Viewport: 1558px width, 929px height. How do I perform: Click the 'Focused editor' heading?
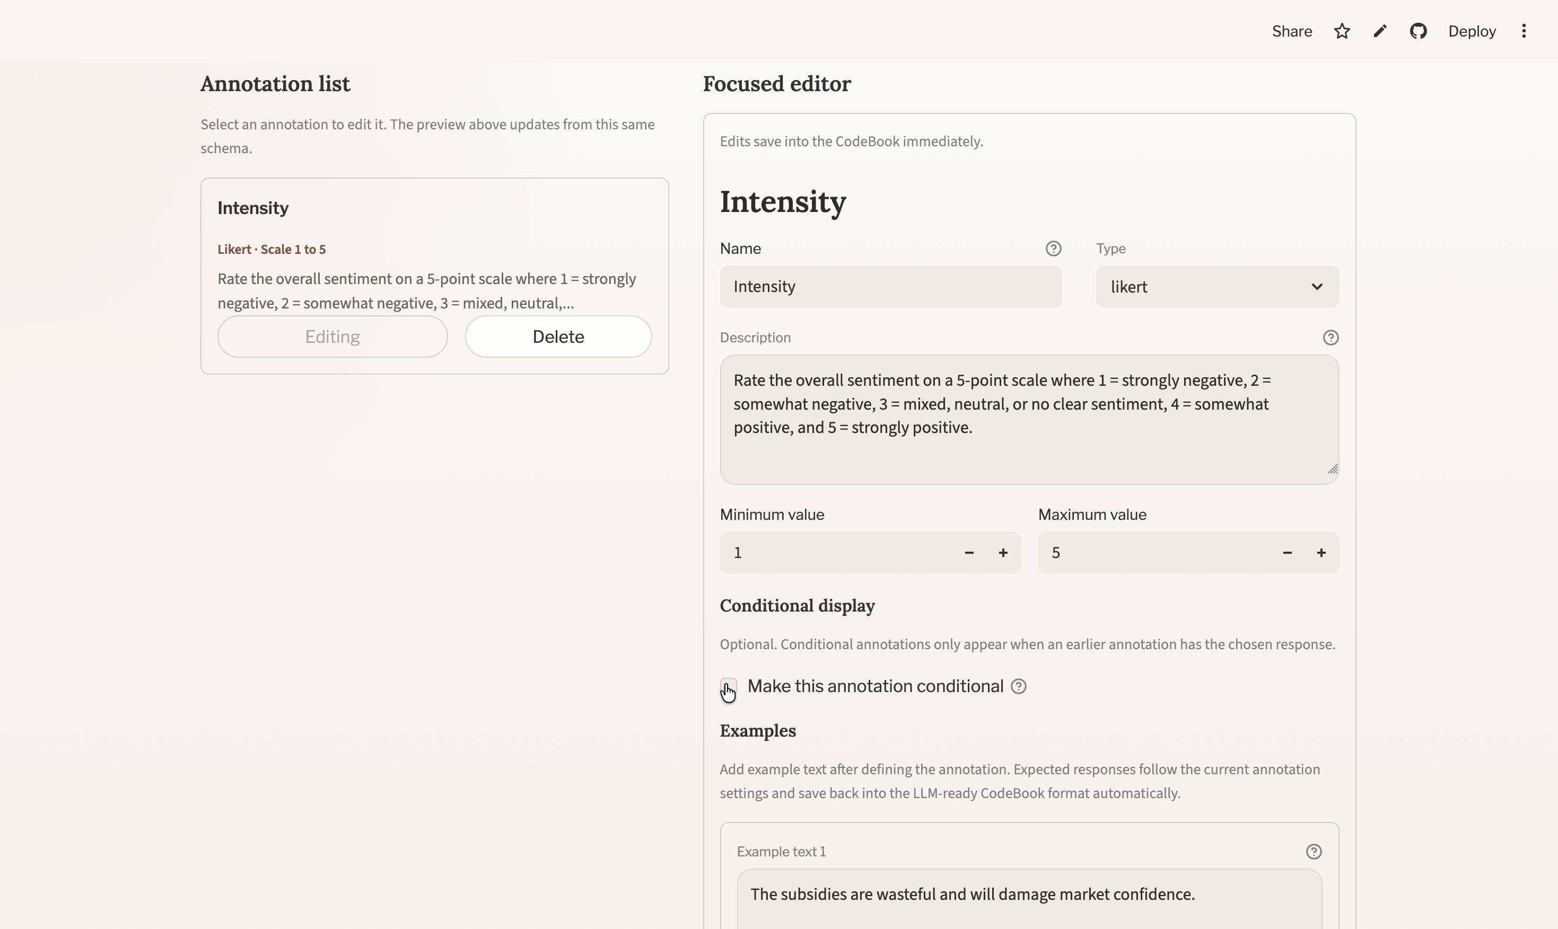pyautogui.click(x=777, y=84)
